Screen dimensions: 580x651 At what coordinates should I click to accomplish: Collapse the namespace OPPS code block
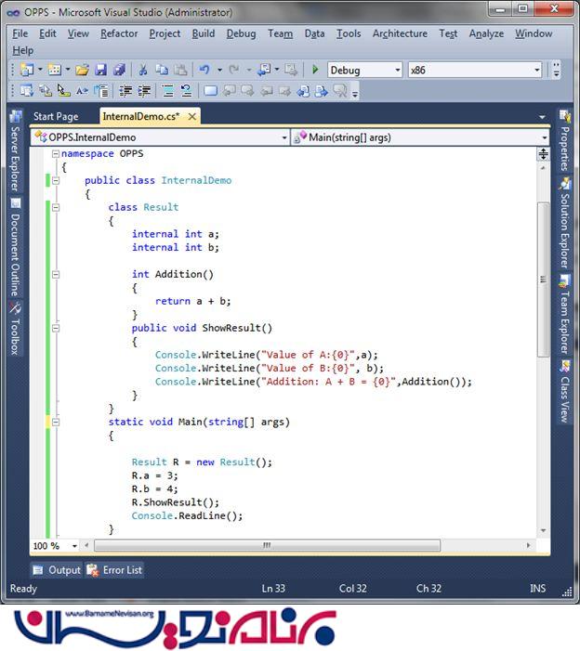[56, 154]
